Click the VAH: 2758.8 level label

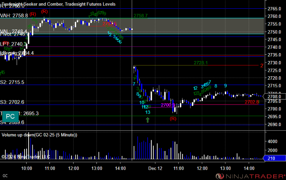[x=14, y=16]
